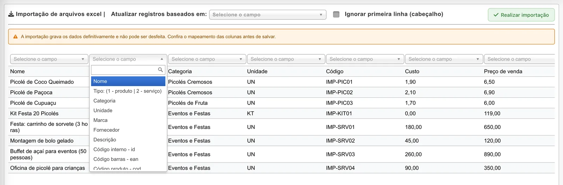Pick Fornecedor option in dropdown list
This screenshot has width=563, height=185.
point(128,130)
